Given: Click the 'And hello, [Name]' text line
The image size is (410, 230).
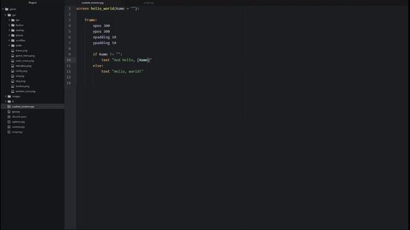Looking at the screenshot, I should [x=127, y=60].
